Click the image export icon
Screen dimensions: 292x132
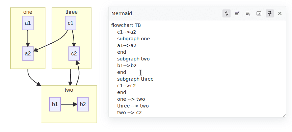click(259, 13)
